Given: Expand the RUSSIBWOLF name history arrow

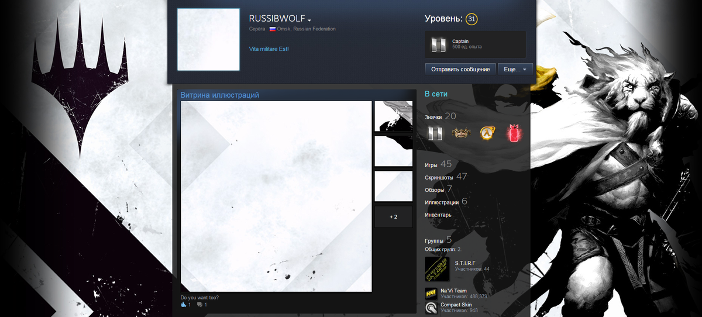Looking at the screenshot, I should click(x=309, y=20).
